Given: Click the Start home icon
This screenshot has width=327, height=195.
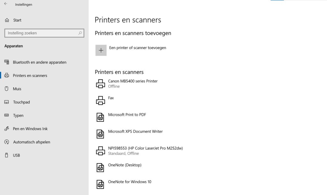Looking at the screenshot, I should (7, 20).
